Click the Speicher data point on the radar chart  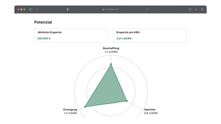click(127, 101)
